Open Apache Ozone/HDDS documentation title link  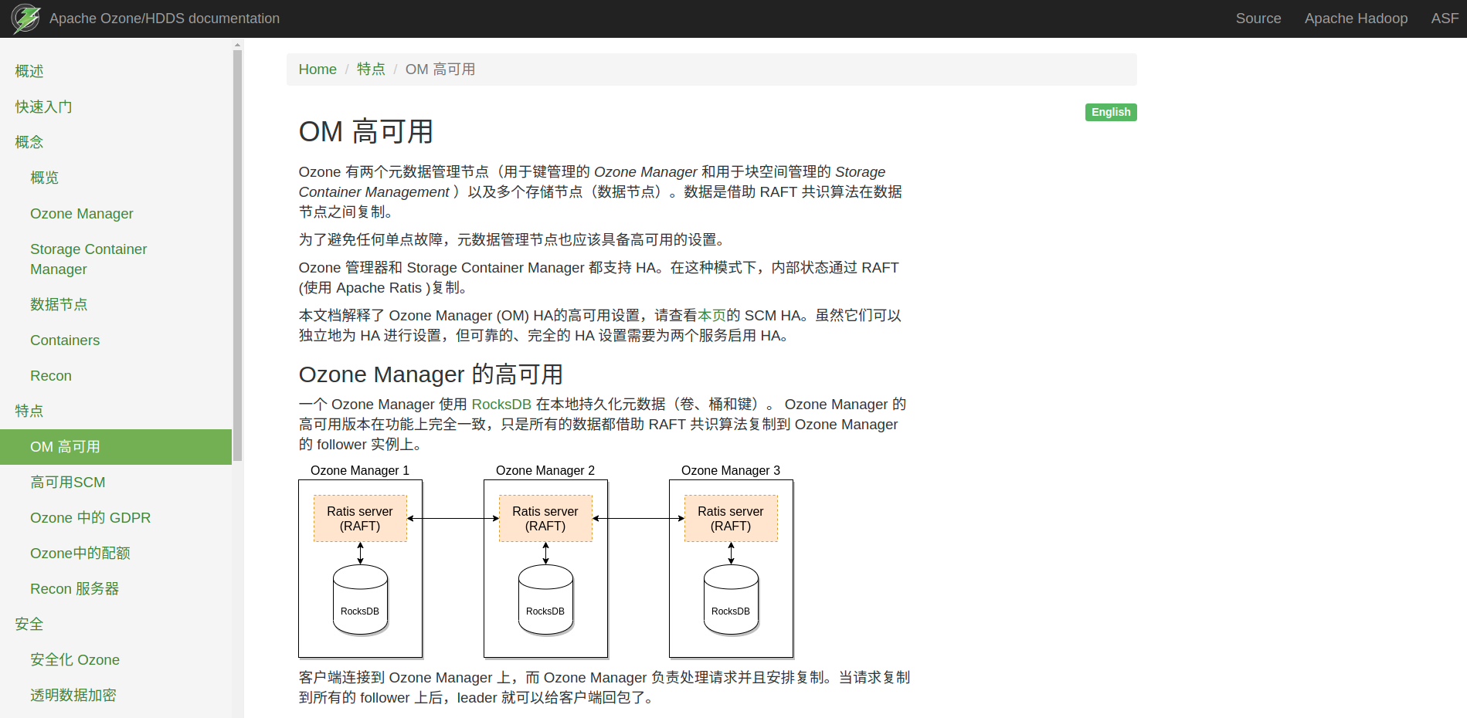point(165,19)
